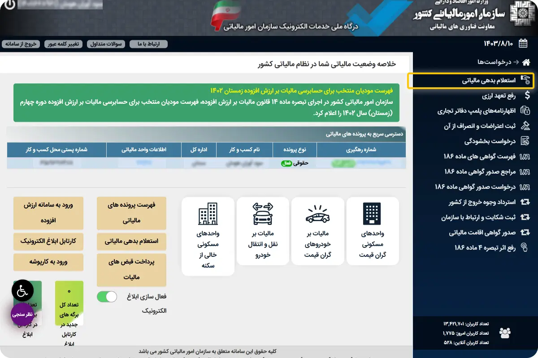Image resolution: width=538 pixels, height=358 pixels.
Task: Open مراجع صدور گواهی ماده ۱۸۶
Action: 480,172
